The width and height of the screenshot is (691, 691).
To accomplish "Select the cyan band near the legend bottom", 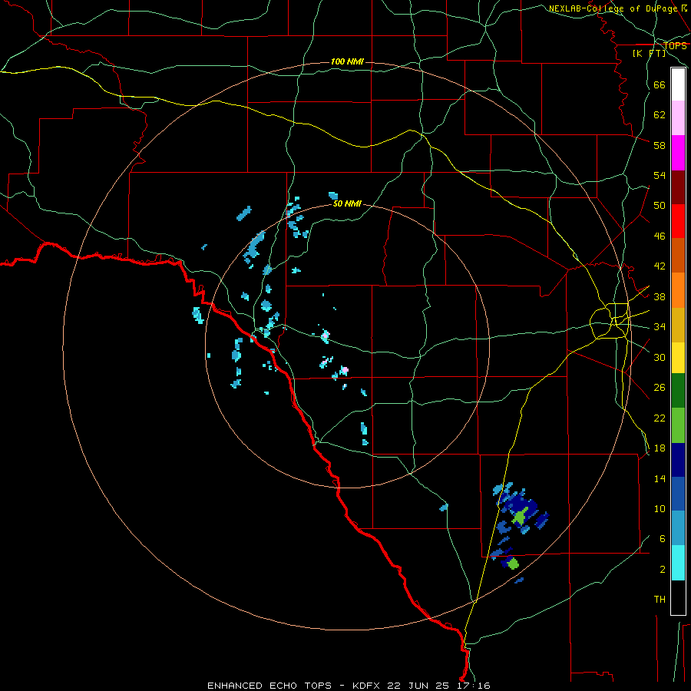I will point(678,563).
